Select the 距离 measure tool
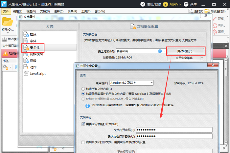The height and width of the screenshot is (153, 230). click(219, 19)
